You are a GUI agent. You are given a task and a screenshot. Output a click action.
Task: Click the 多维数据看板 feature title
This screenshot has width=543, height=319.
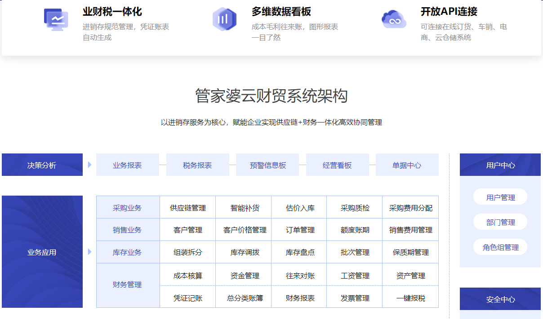click(x=281, y=12)
